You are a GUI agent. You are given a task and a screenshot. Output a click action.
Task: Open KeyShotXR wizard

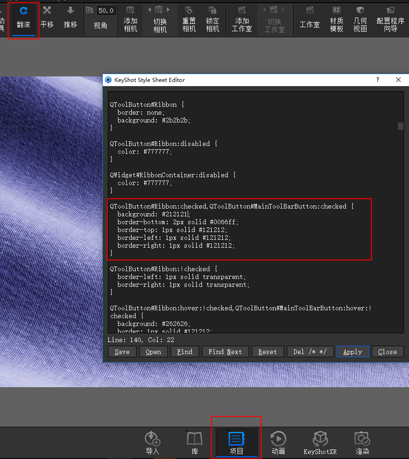coord(320,443)
